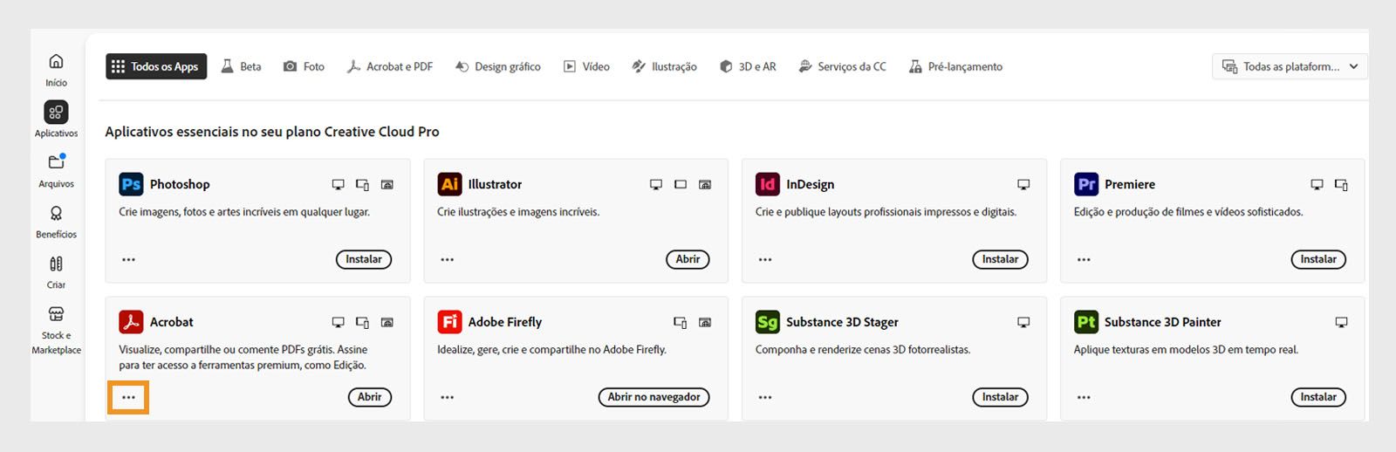
Task: Click Abrir no navegador for Firefly
Action: [x=654, y=397]
